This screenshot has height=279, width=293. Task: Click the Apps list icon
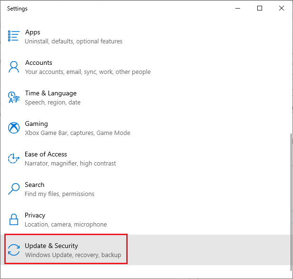coord(14,36)
